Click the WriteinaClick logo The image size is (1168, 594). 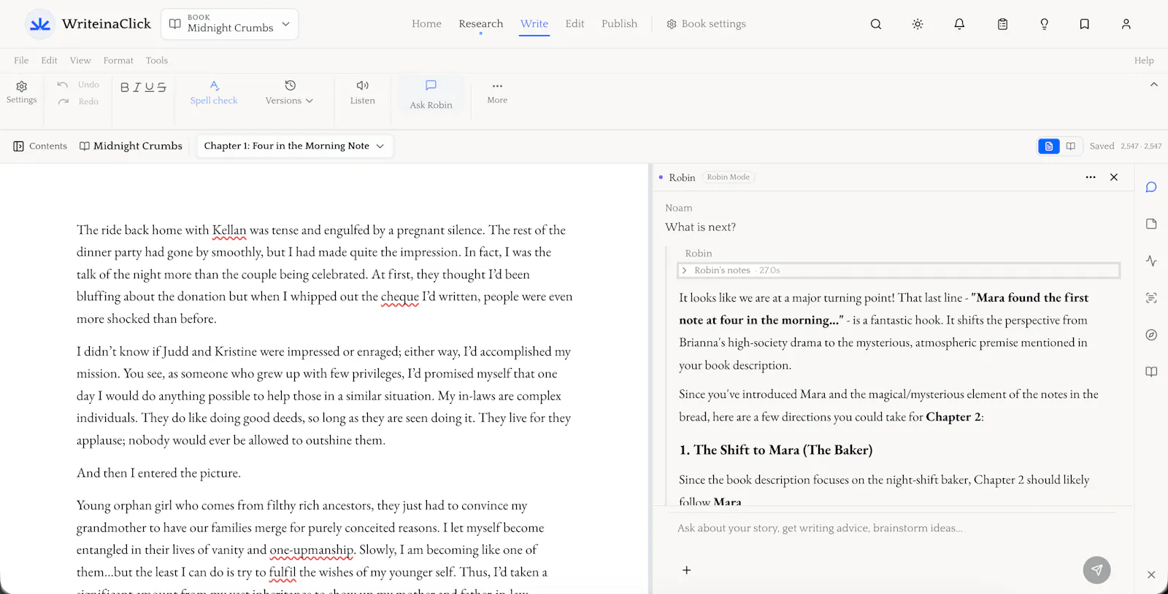pyautogui.click(x=88, y=24)
